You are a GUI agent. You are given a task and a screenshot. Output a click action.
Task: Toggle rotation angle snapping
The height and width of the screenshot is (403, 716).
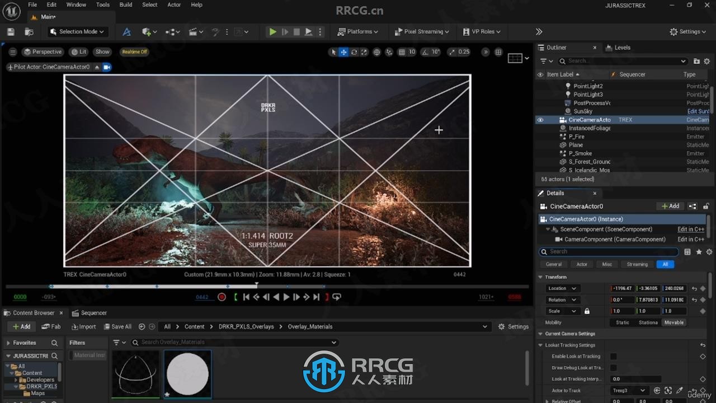pyautogui.click(x=425, y=52)
